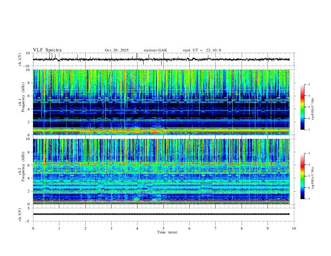Image resolution: width=331 pixels, height=256 pixels.
Task: Click the date 'Oct. 20, 2025'
Action: click(117, 50)
